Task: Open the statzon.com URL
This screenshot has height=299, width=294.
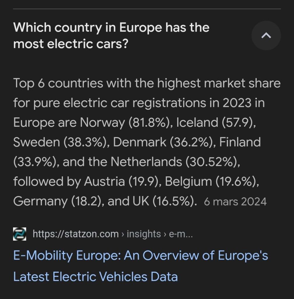Action: point(76,234)
